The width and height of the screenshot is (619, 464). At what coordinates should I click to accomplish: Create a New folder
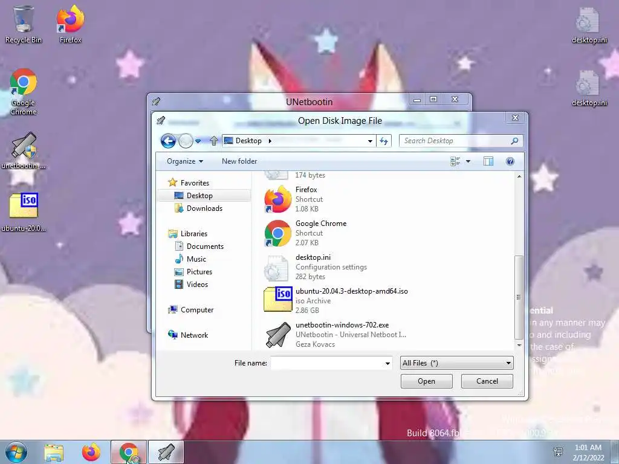coord(239,161)
